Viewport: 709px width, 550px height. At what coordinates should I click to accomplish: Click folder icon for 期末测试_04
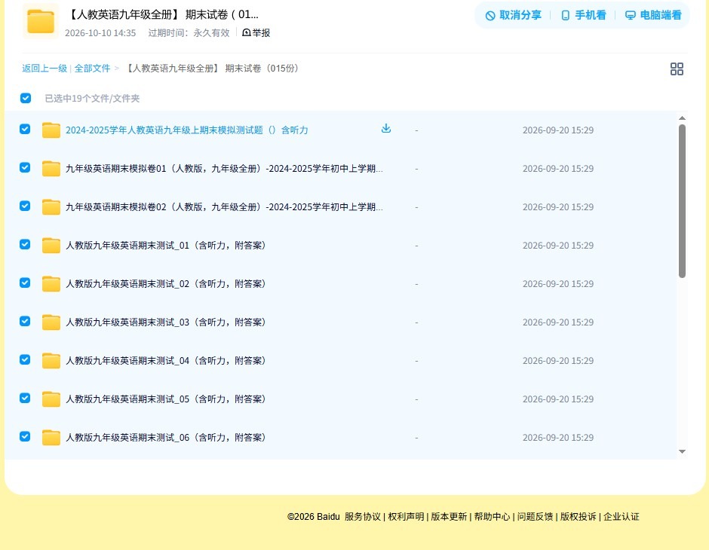click(x=51, y=360)
